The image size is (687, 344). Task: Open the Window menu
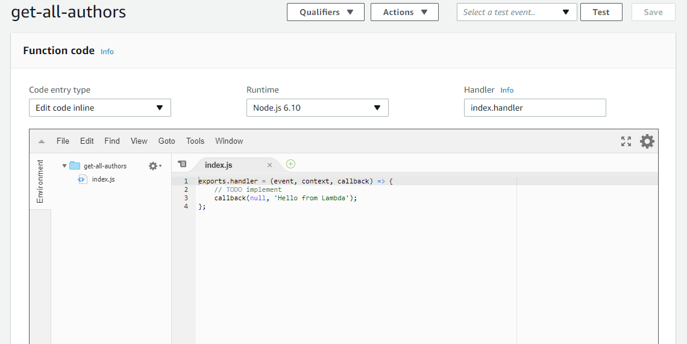229,141
